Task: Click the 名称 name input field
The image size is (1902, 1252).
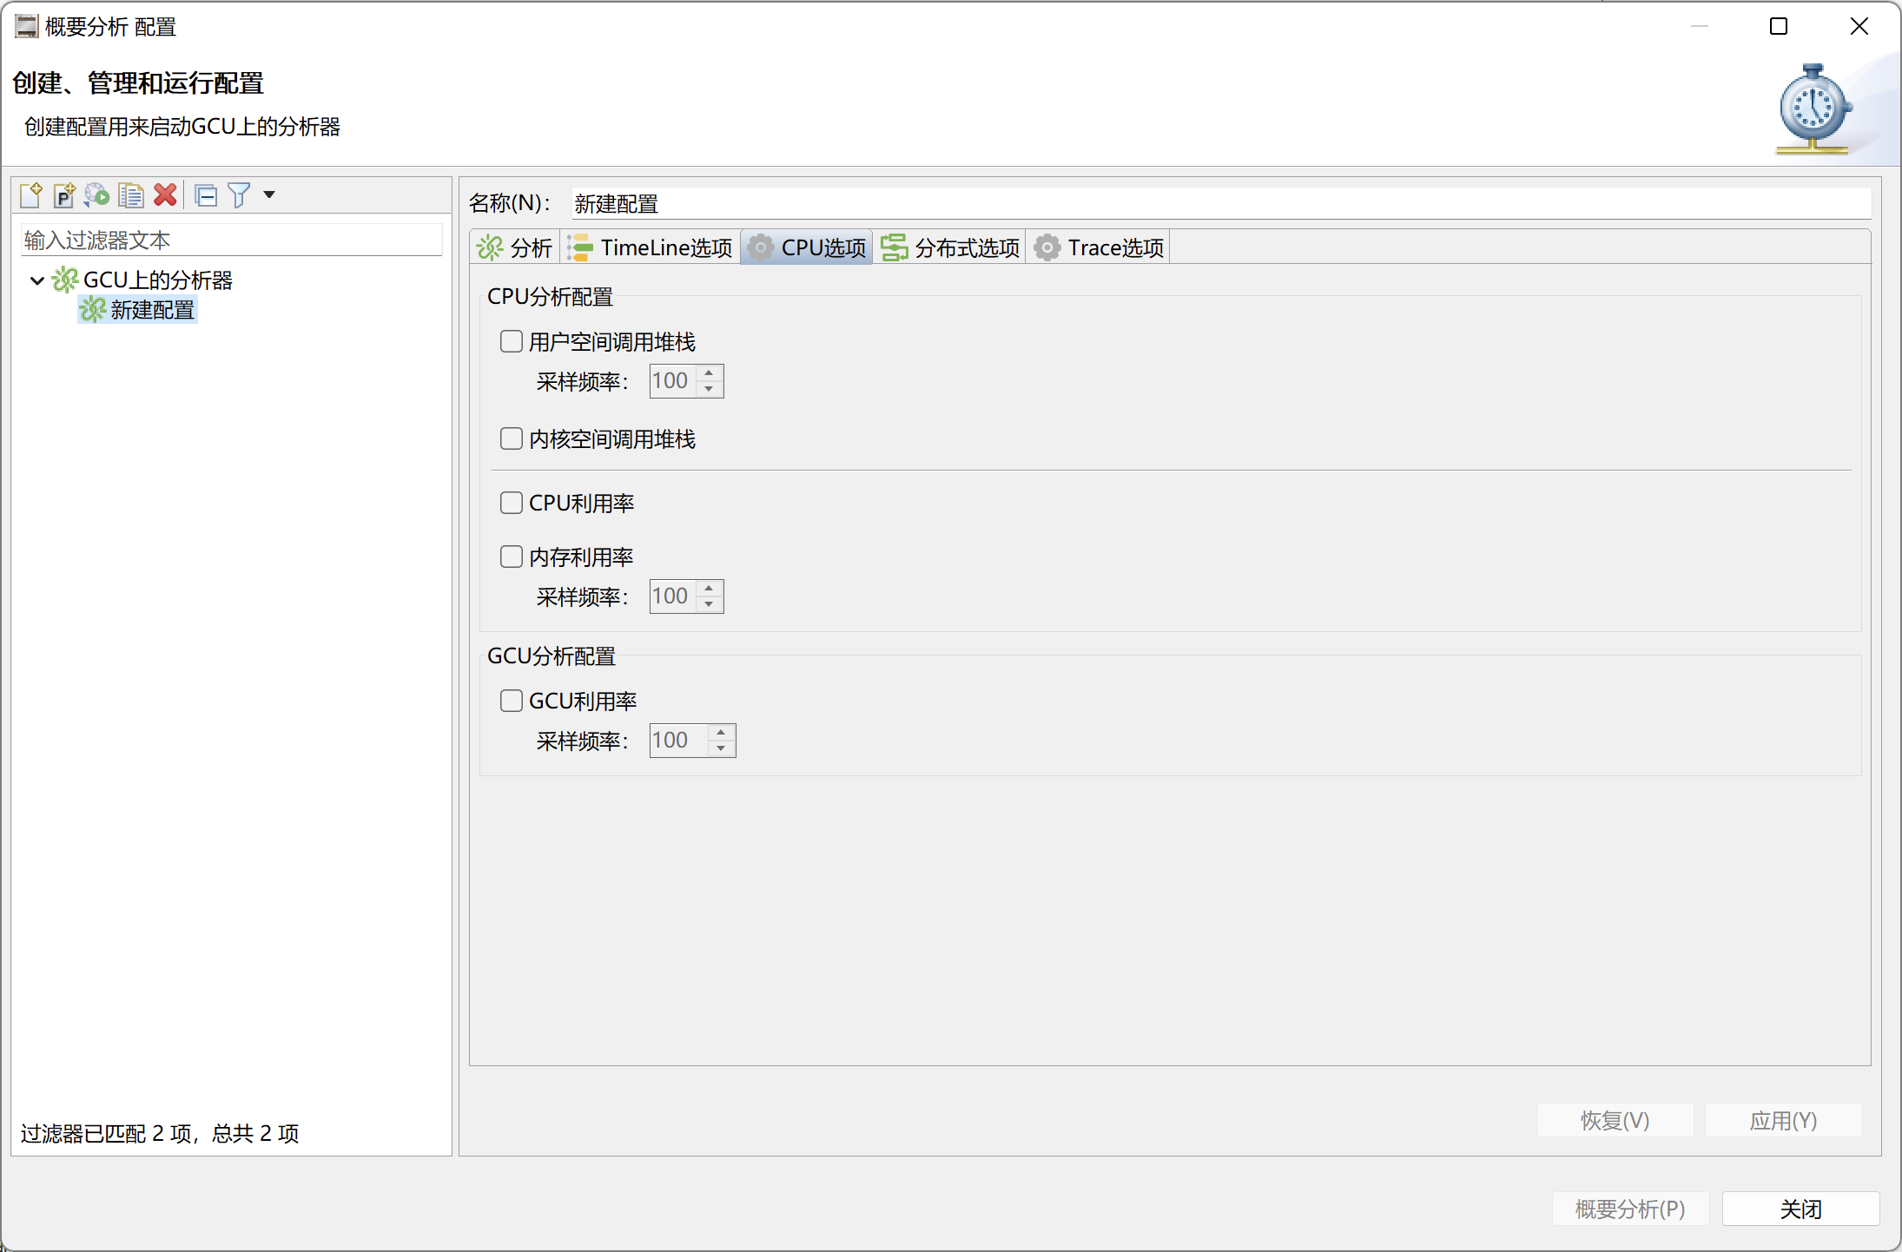Action: [x=1222, y=204]
